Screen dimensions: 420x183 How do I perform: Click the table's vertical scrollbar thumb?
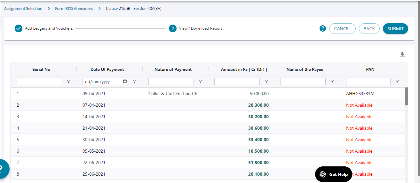(x=407, y=96)
